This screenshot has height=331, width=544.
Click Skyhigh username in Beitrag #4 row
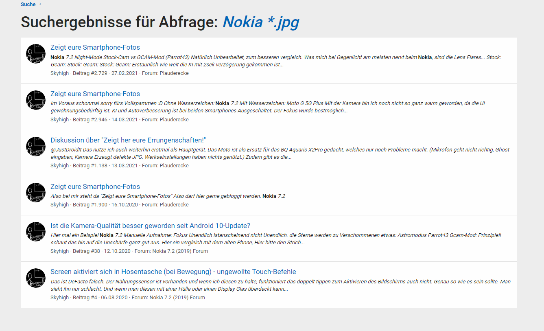pyautogui.click(x=60, y=298)
